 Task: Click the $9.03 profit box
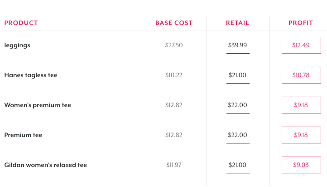(301, 165)
